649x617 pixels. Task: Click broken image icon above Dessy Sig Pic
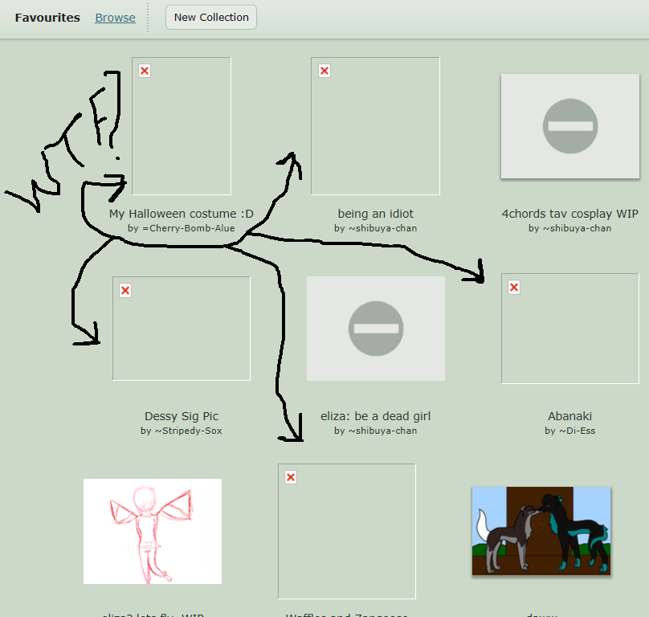[125, 290]
